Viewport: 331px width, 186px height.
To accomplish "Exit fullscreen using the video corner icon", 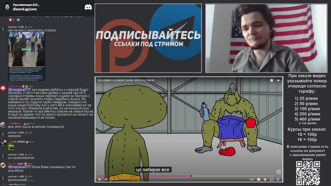I will click(278, 179).
